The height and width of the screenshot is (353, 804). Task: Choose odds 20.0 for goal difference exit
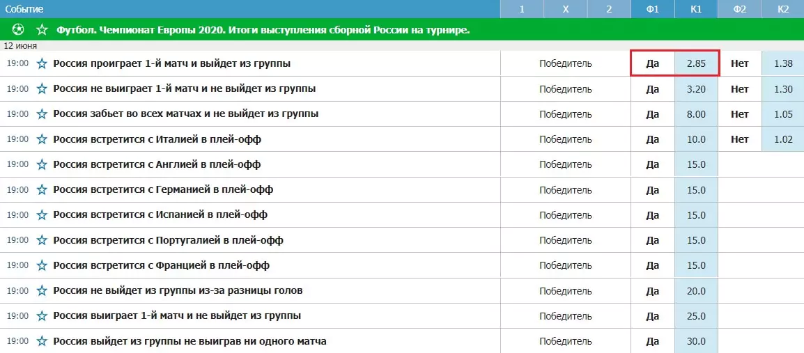point(696,290)
